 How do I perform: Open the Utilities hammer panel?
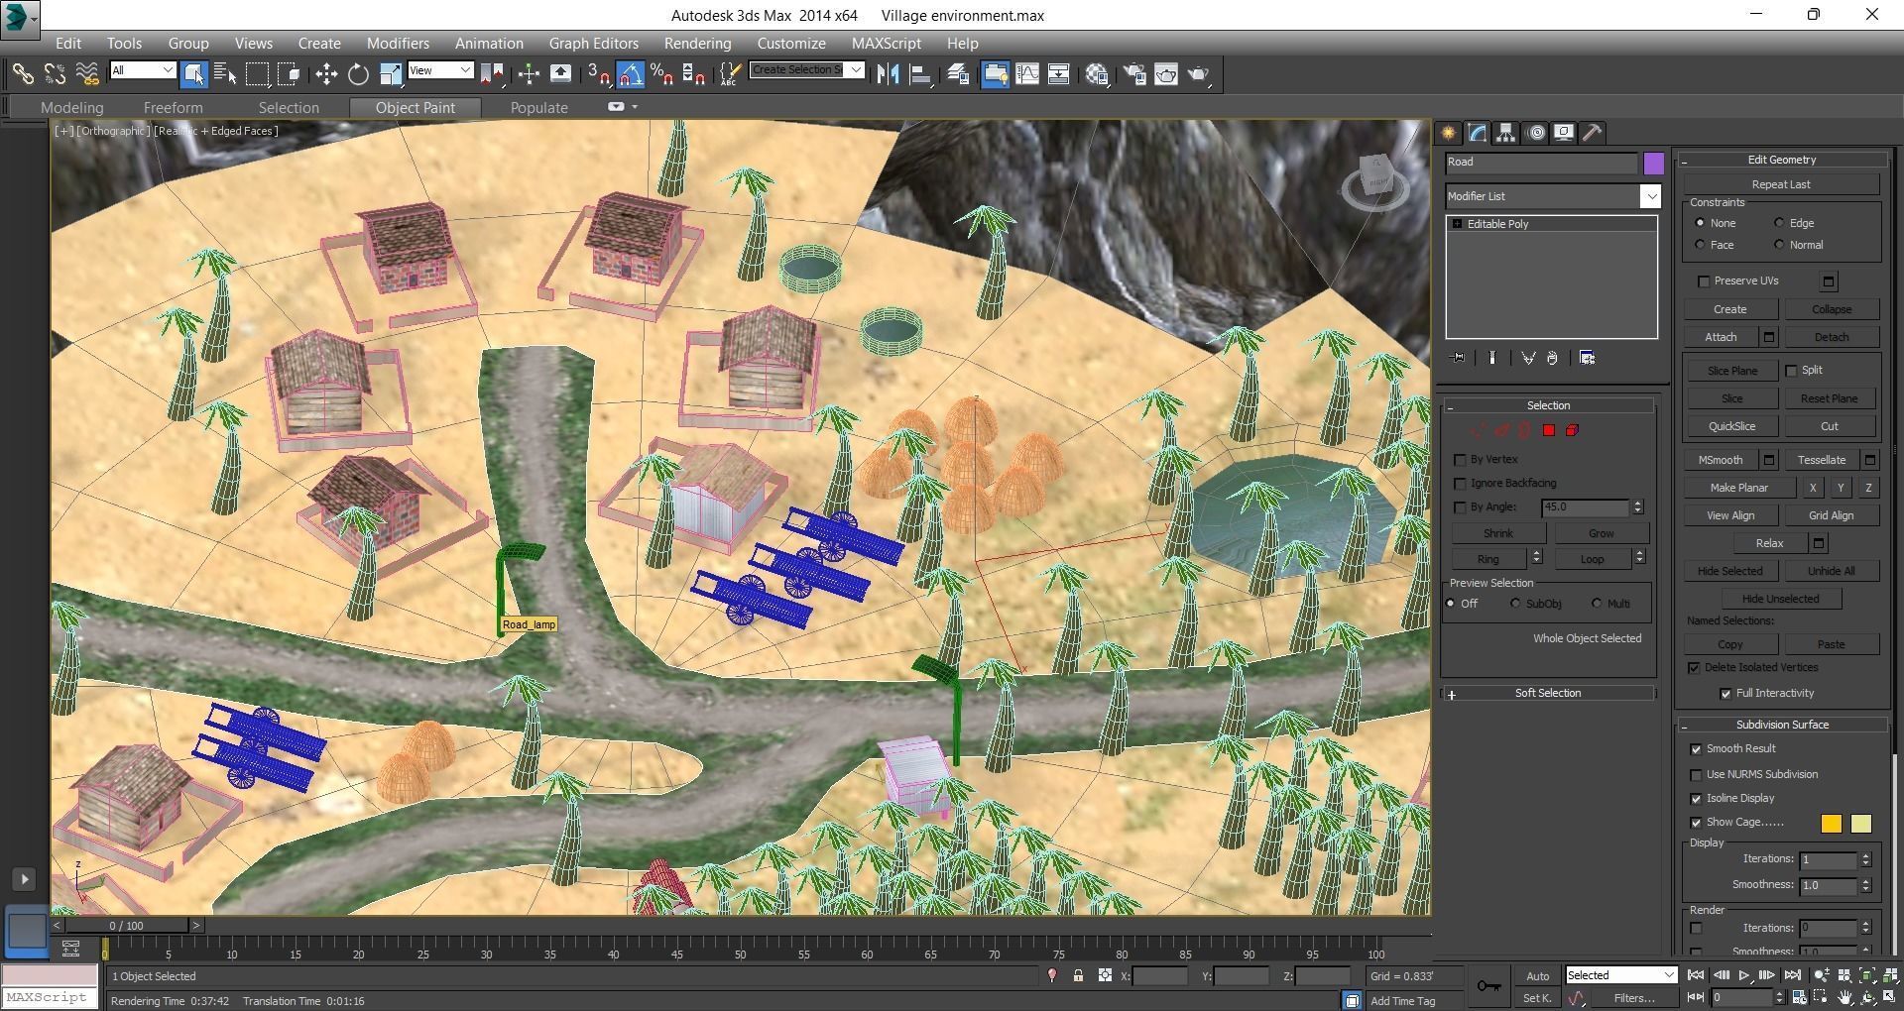1593,133
